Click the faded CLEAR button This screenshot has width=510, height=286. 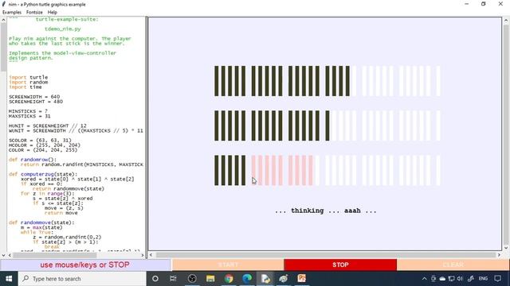pyautogui.click(x=453, y=265)
